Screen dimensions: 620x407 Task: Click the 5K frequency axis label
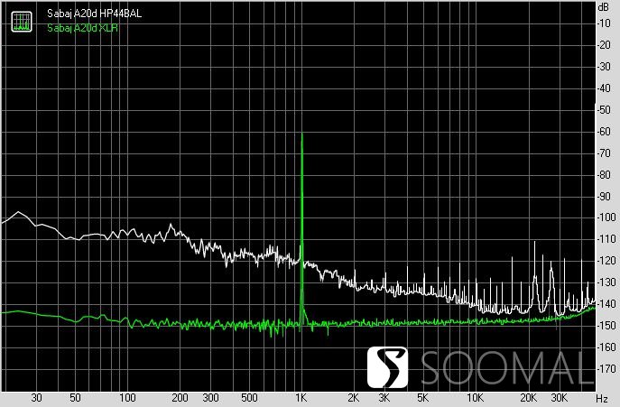point(422,397)
